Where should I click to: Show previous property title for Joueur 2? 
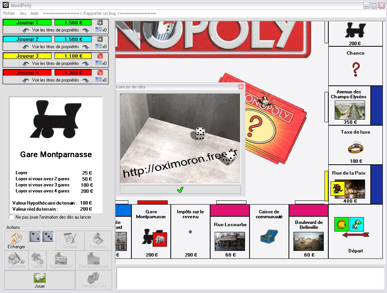click(26, 47)
